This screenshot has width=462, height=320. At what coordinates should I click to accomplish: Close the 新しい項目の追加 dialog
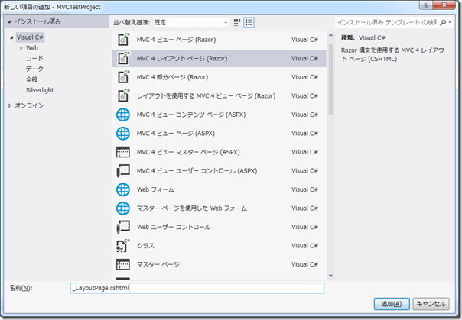click(445, 5)
